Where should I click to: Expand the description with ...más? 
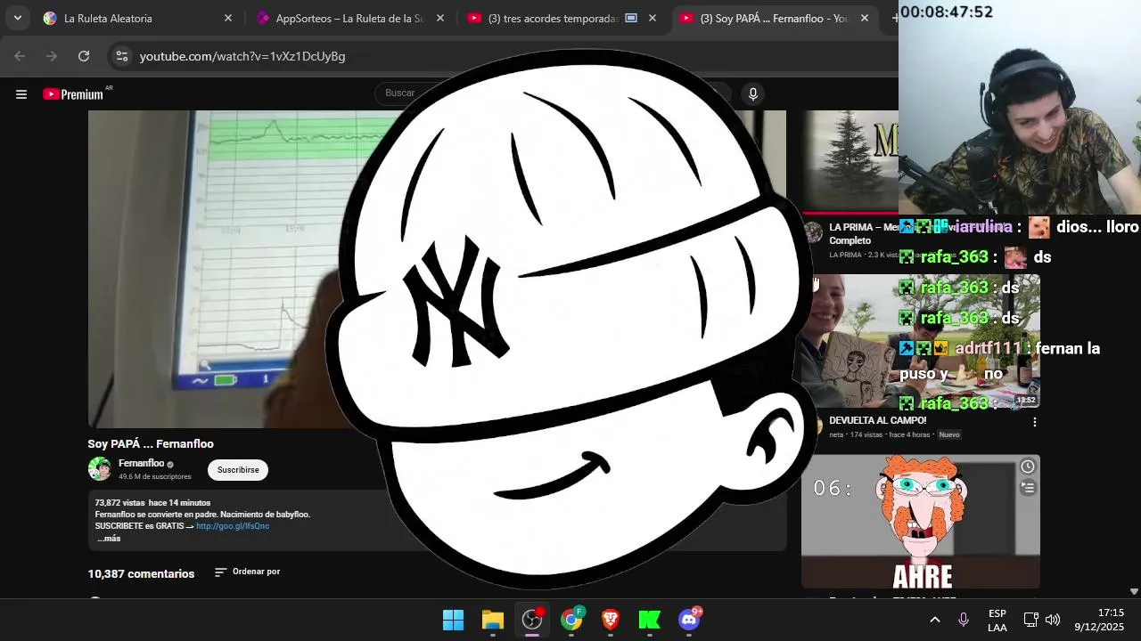click(x=108, y=539)
